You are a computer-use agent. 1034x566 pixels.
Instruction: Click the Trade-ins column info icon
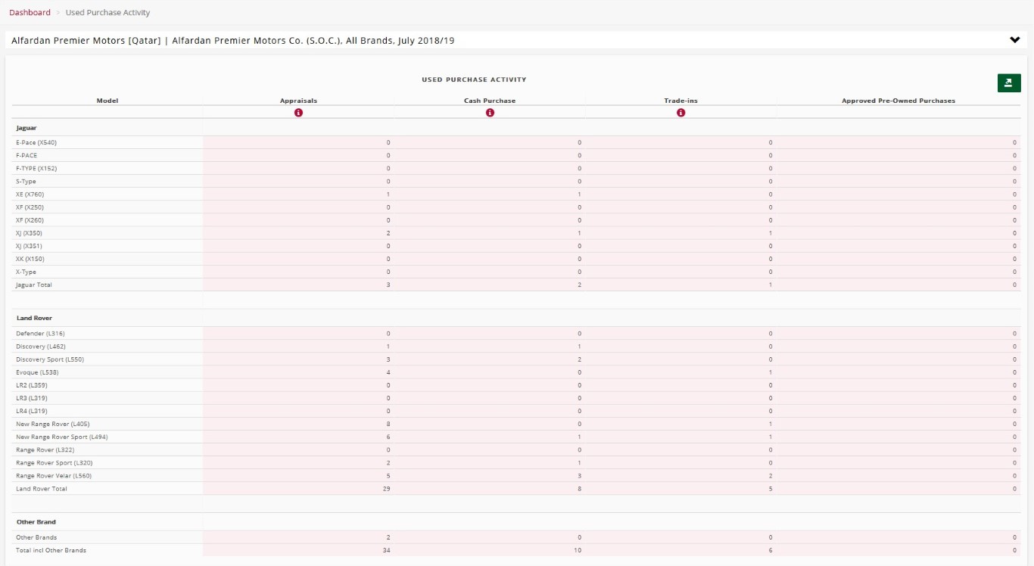(x=681, y=113)
